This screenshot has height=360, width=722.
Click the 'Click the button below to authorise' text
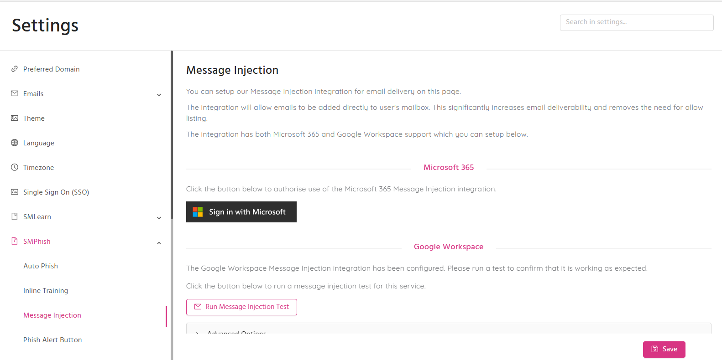pos(341,189)
